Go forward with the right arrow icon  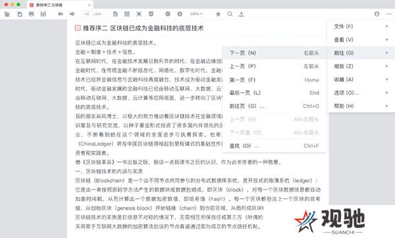[72, 14]
